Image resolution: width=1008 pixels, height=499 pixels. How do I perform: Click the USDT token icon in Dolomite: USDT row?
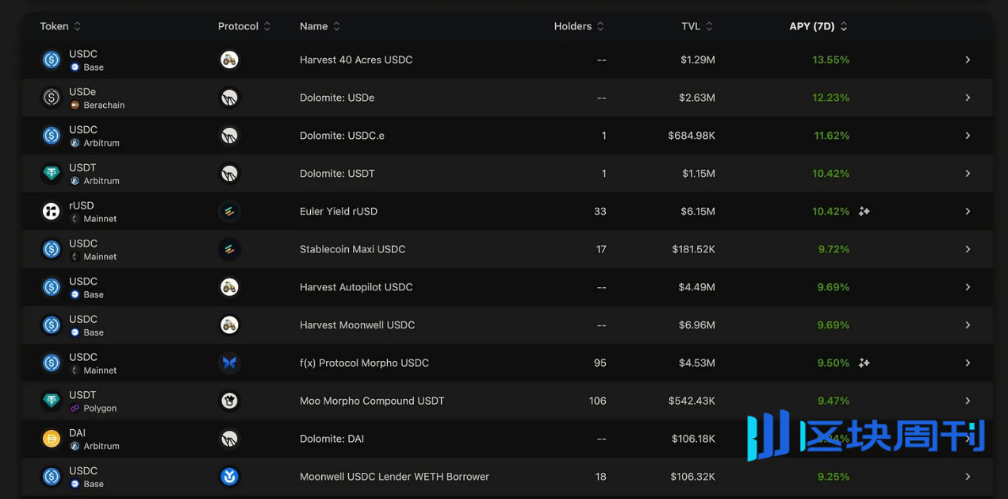(x=52, y=173)
